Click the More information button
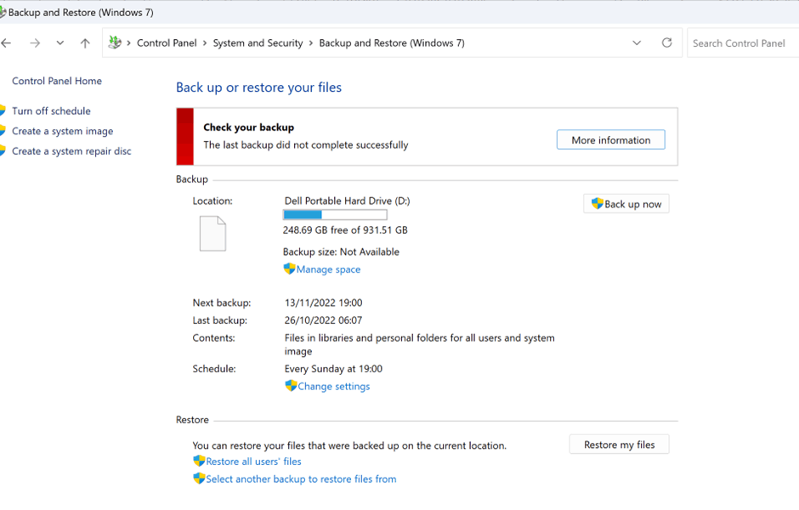799x510 pixels. click(610, 139)
